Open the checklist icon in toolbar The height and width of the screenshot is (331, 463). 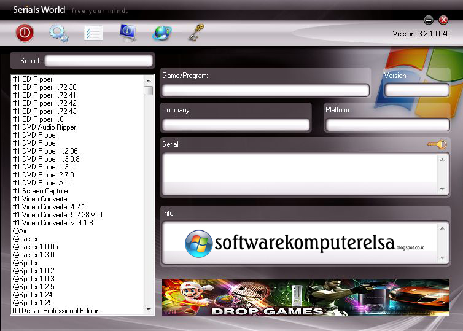click(x=93, y=33)
